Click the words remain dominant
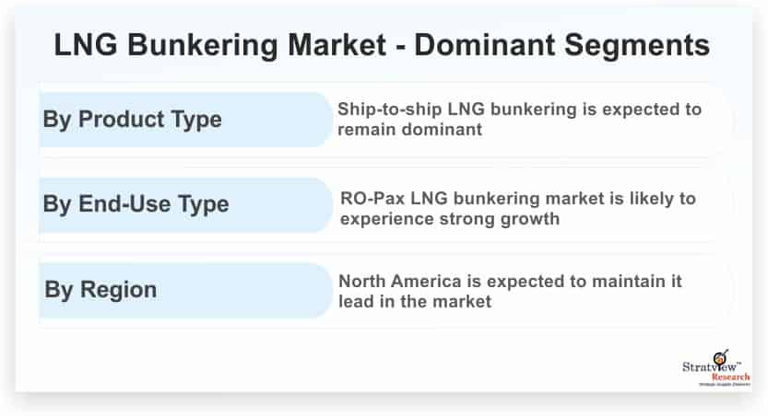This screenshot has height=416, width=768. [x=410, y=130]
